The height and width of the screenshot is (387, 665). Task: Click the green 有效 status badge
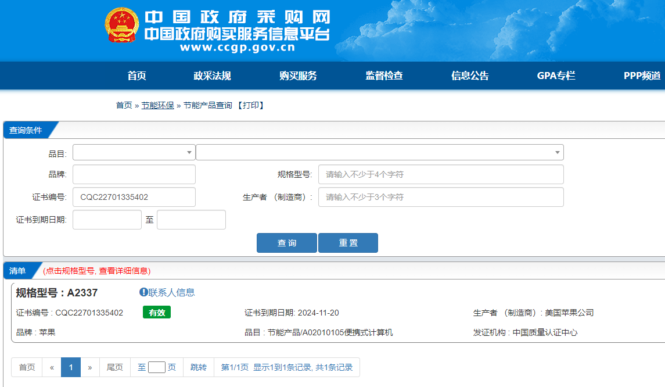click(157, 312)
